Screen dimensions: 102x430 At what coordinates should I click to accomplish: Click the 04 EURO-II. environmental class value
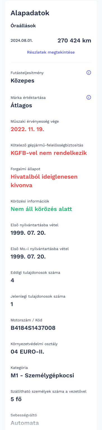click(x=27, y=352)
